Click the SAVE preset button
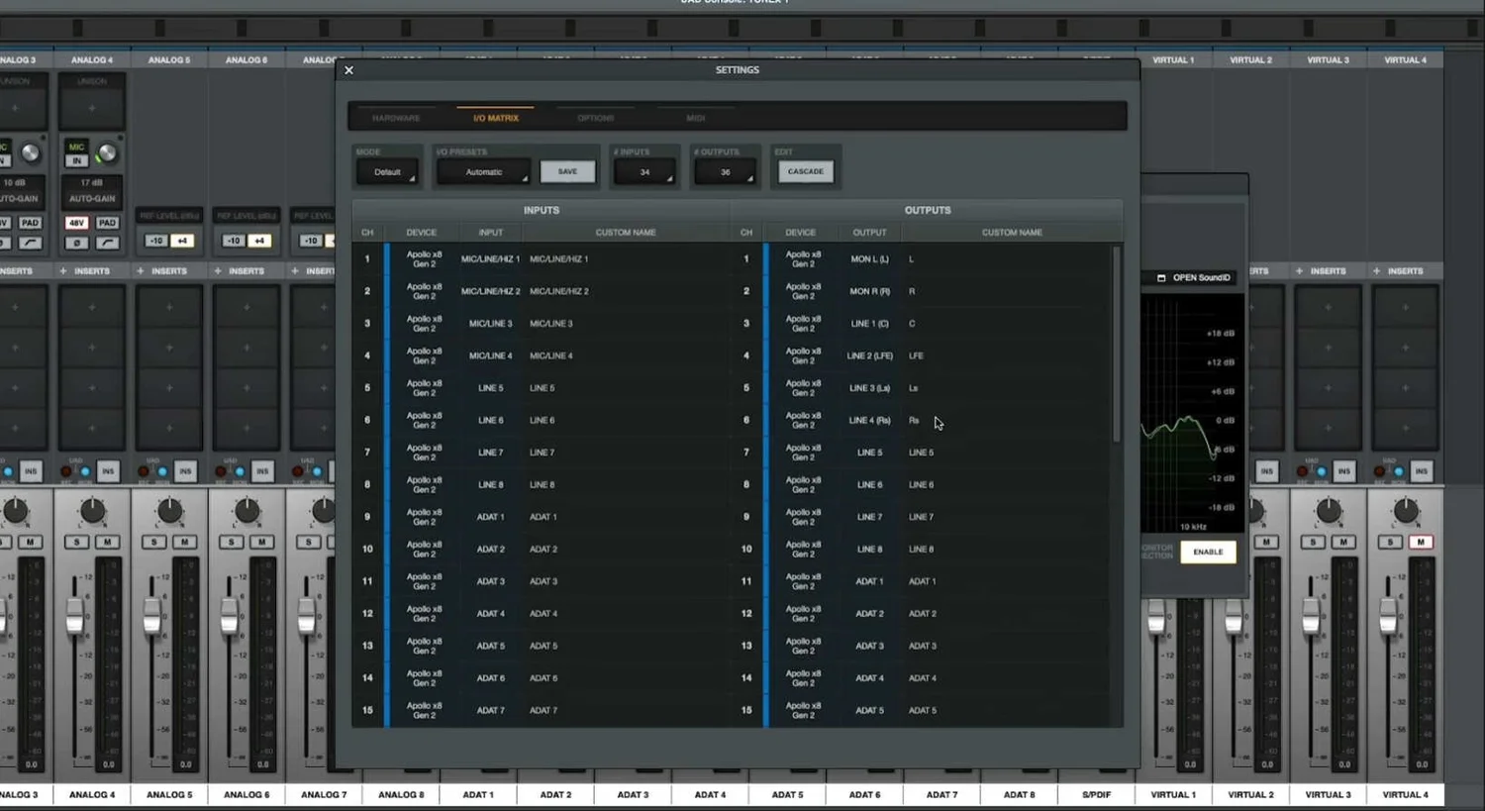 pyautogui.click(x=567, y=170)
